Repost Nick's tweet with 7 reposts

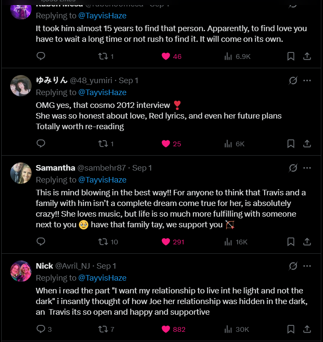click(x=103, y=329)
